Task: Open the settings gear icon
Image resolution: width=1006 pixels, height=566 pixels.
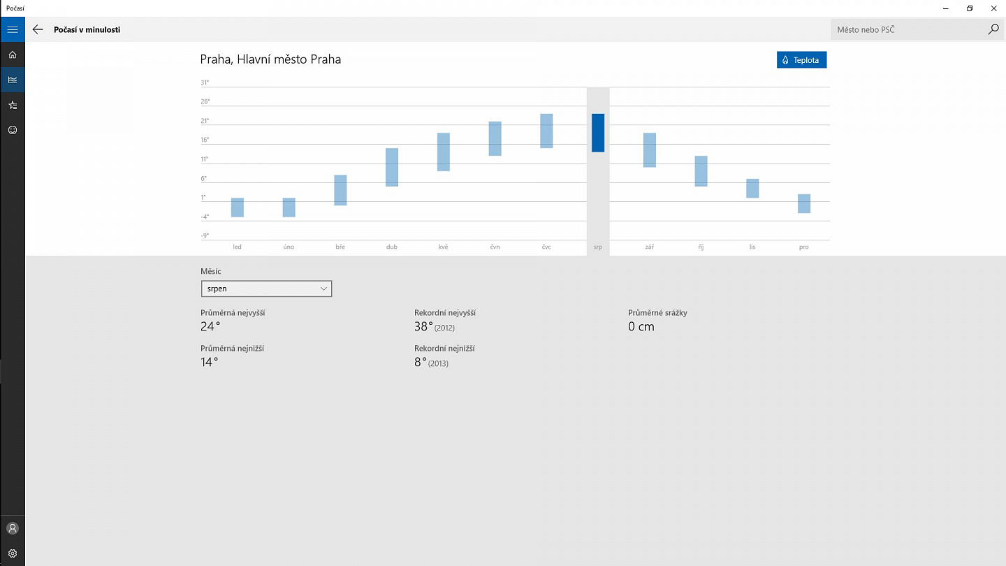Action: 12,553
